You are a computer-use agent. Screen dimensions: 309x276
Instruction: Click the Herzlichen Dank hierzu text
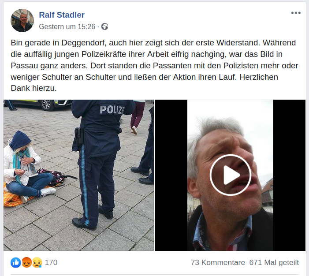tap(145, 82)
